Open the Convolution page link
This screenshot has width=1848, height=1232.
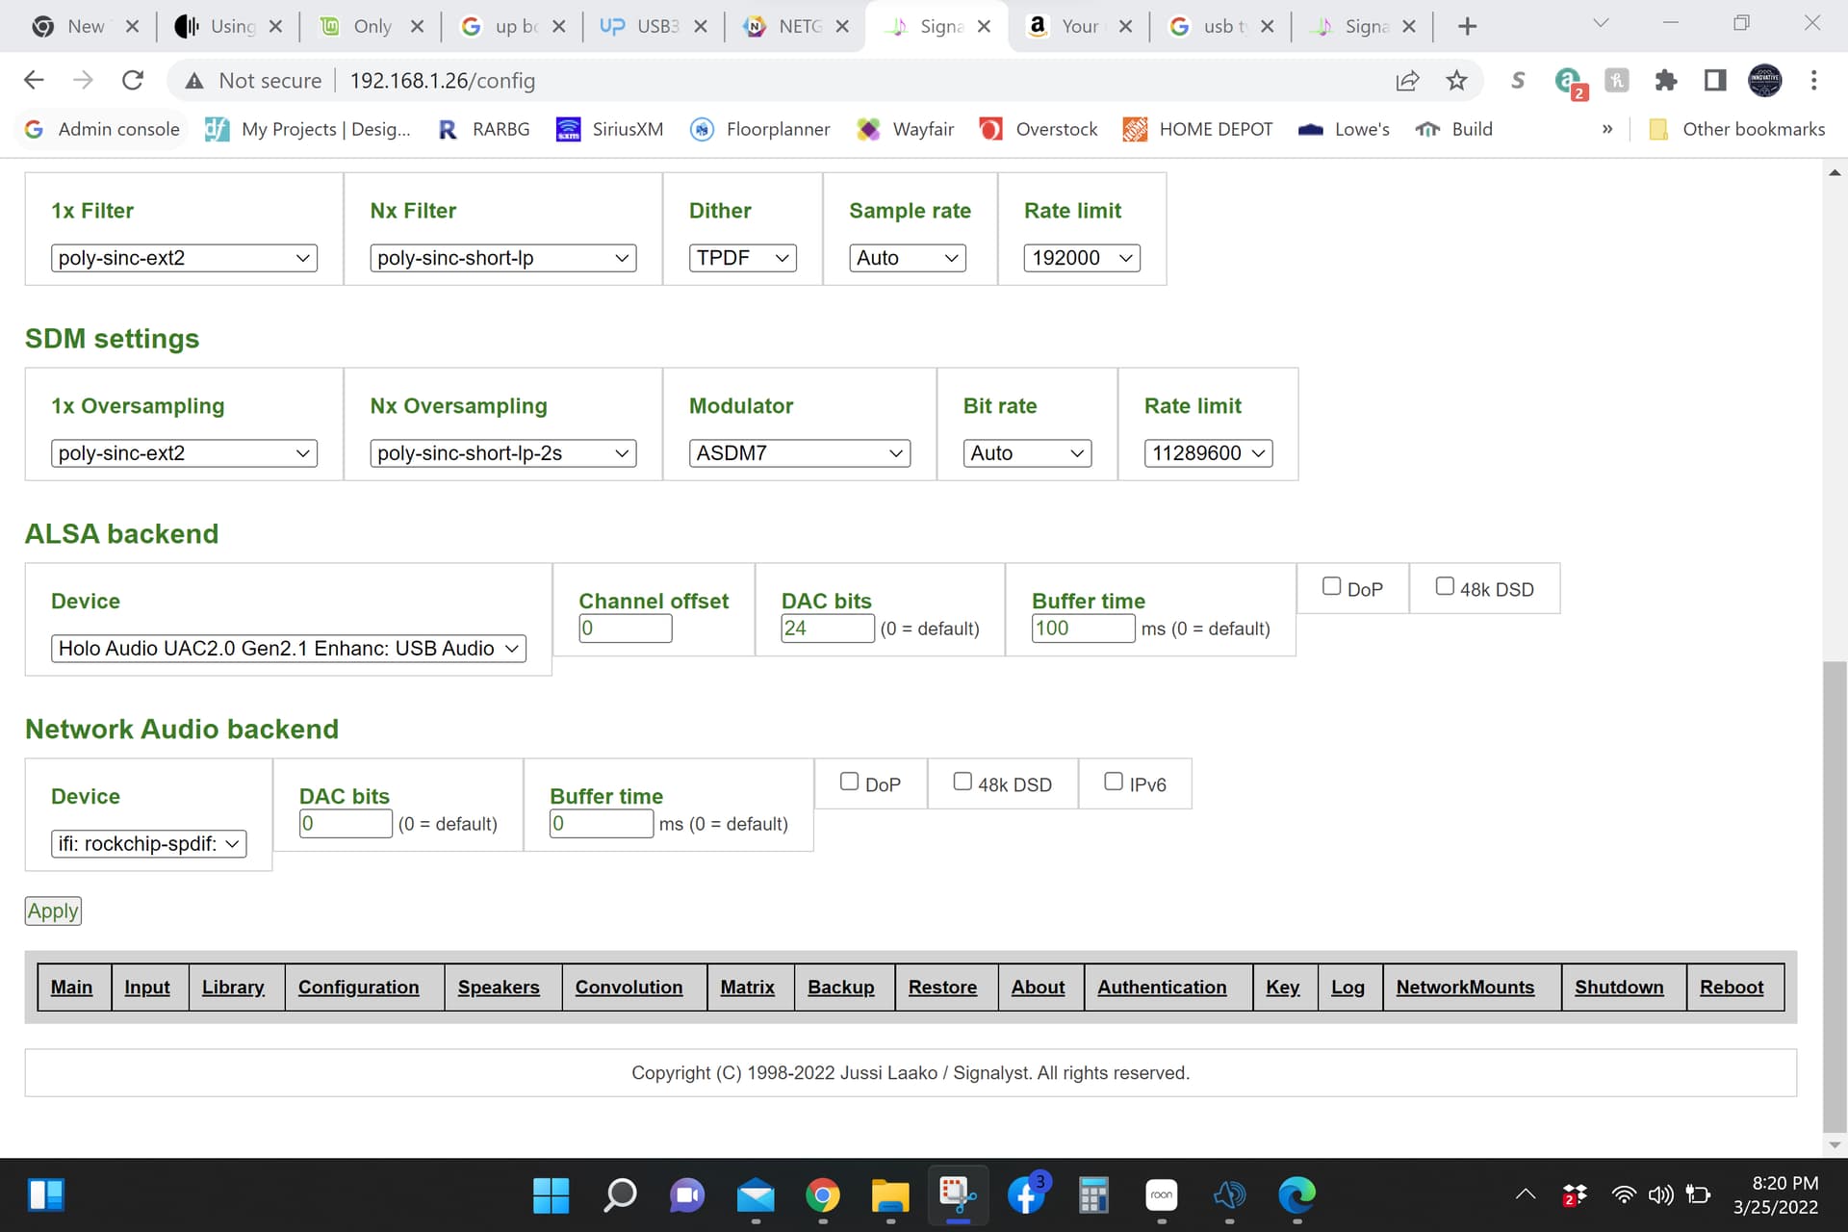pyautogui.click(x=629, y=988)
